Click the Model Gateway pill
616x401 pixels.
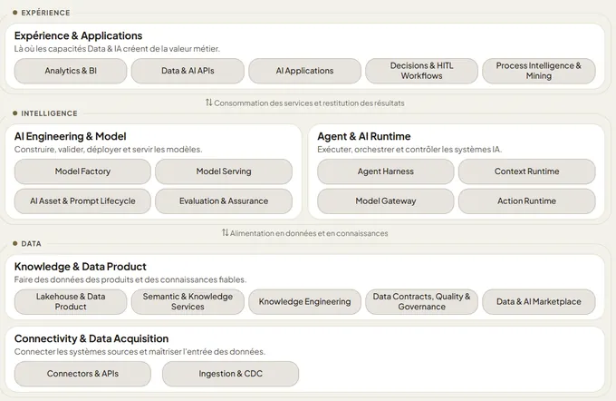coord(385,201)
